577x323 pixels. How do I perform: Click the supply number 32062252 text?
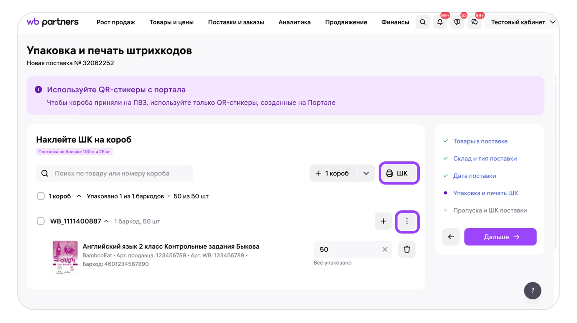pos(98,63)
